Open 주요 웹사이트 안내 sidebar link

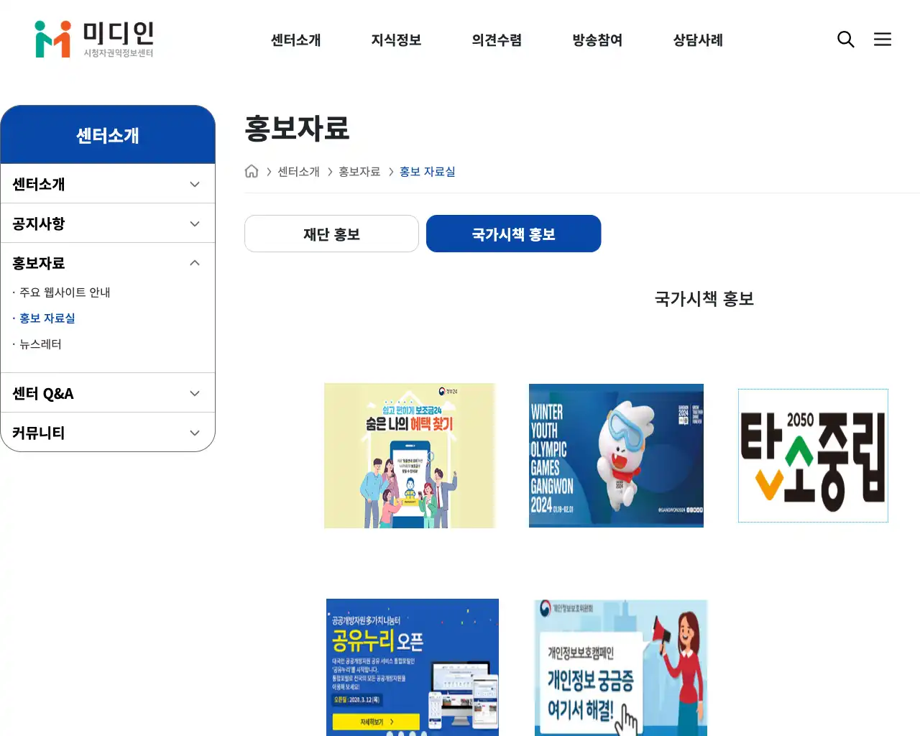pos(65,293)
